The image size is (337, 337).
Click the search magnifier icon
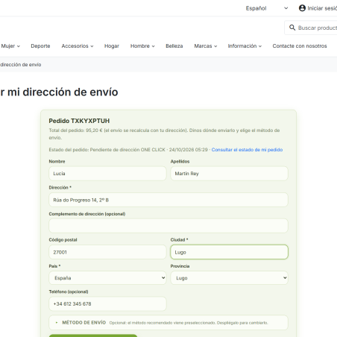[292, 28]
